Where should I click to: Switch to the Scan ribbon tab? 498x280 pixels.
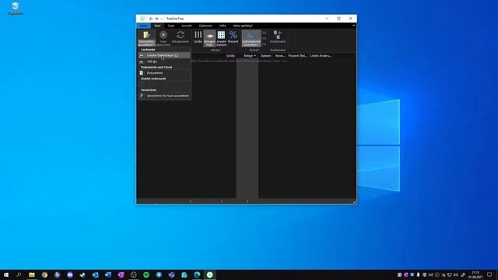coord(171,26)
